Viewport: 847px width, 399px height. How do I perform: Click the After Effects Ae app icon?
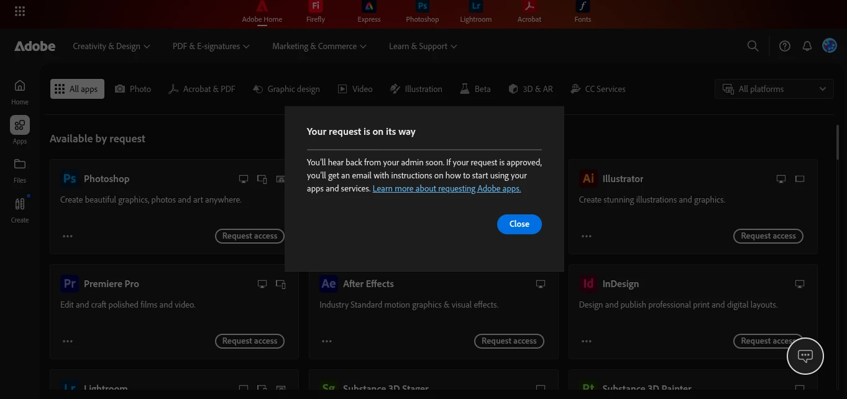[x=329, y=284]
